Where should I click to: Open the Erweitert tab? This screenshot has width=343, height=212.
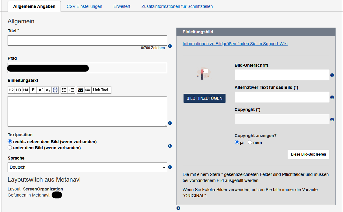[x=122, y=6]
